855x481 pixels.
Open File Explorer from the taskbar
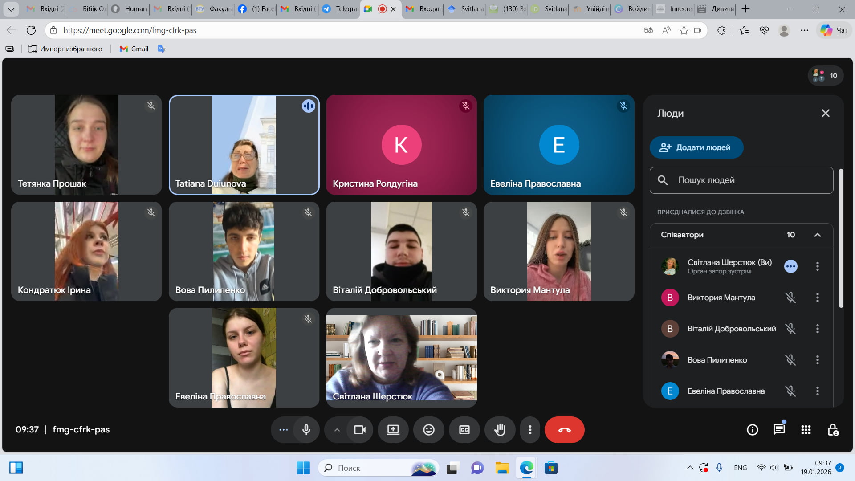tap(502, 468)
